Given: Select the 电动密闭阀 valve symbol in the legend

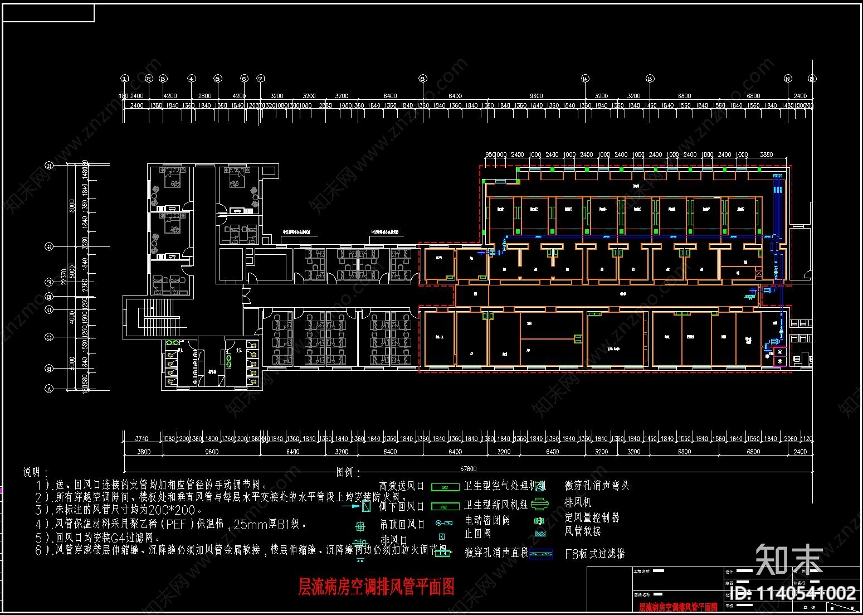Looking at the screenshot, I should coord(444,523).
